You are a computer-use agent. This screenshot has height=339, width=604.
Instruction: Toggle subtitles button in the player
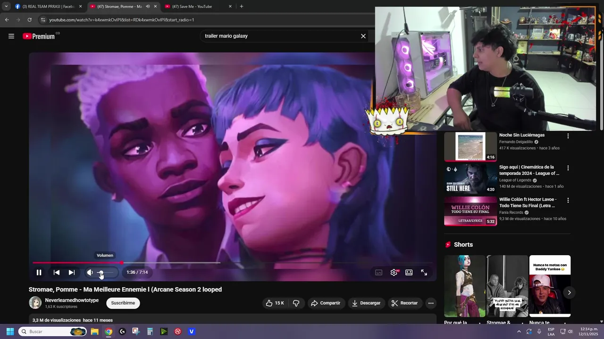378,272
